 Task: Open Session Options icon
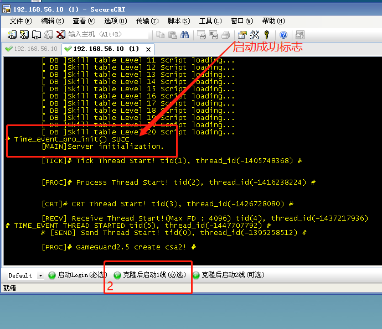click(242, 35)
